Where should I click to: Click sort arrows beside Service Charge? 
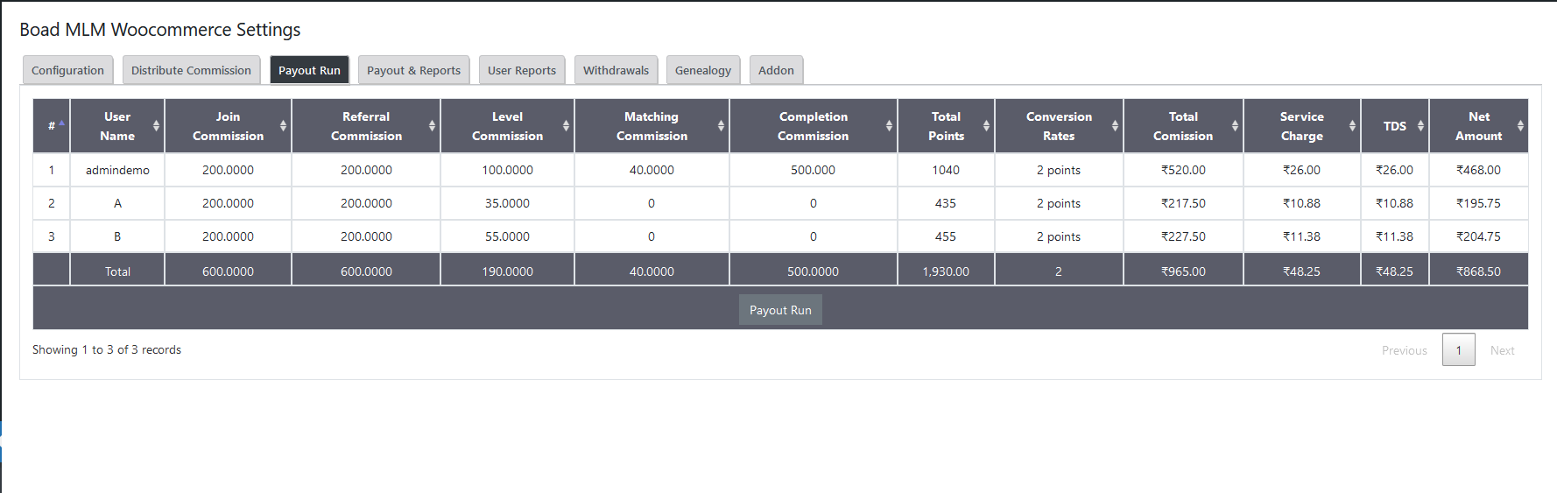[1352, 126]
